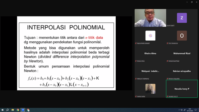This screenshot has width=199, height=112.
Task: Minimize the Zoom meeting window
Action: [x=187, y=2]
